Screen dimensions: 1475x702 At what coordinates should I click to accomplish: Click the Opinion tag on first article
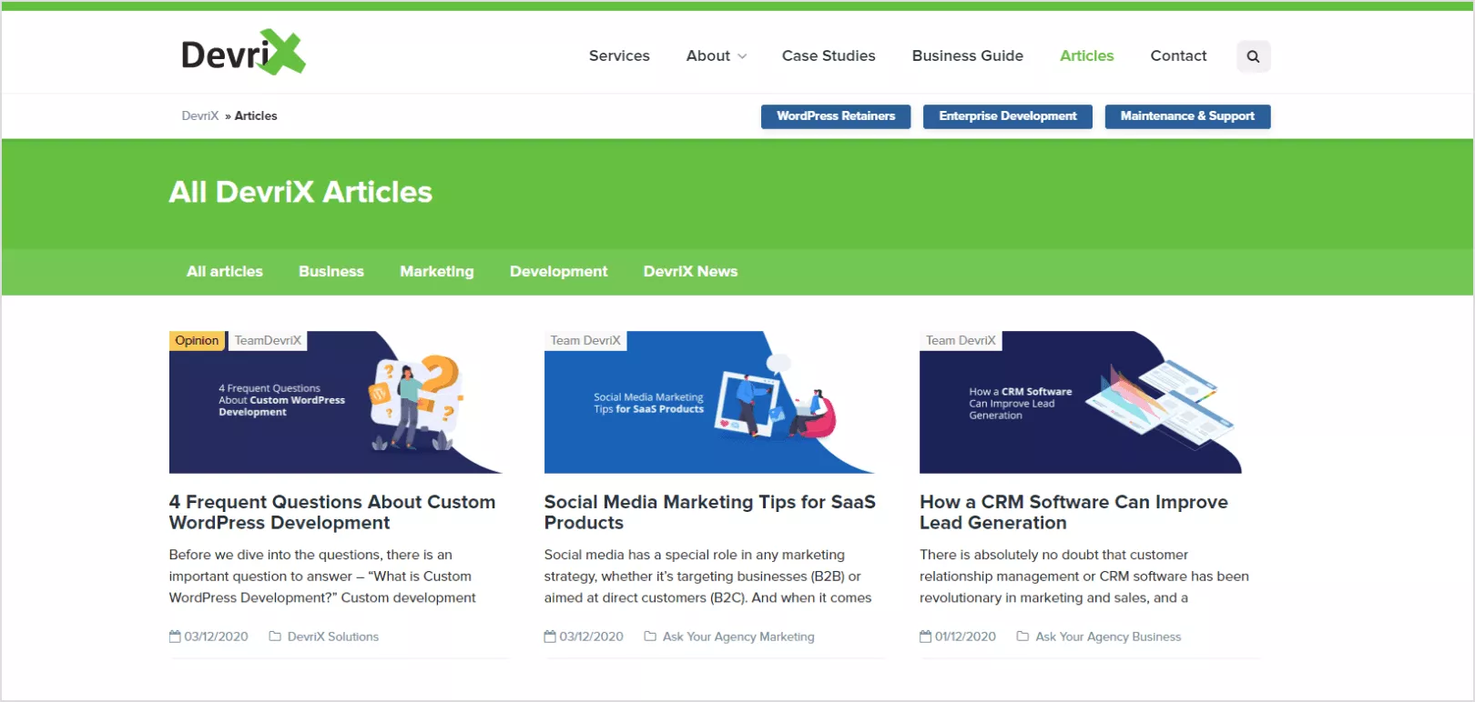197,340
